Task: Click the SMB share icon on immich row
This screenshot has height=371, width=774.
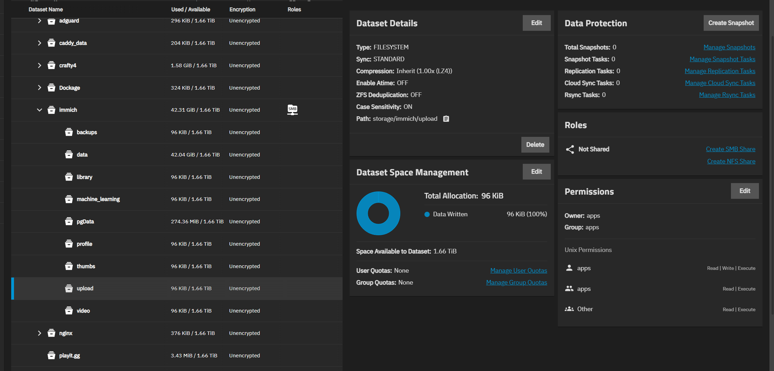Action: point(292,110)
